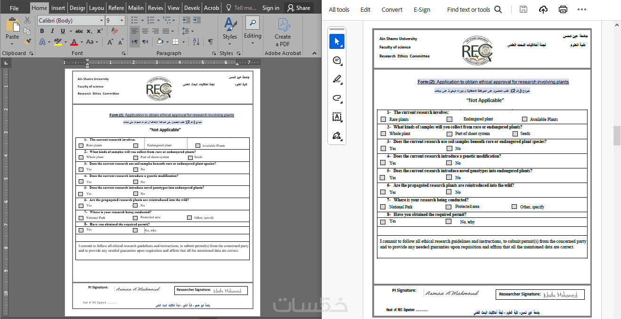Open the Fill & Sign pen tool in Acrobat

click(337, 136)
